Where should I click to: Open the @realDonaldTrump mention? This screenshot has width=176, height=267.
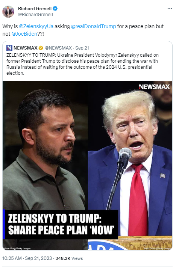tap(93, 26)
